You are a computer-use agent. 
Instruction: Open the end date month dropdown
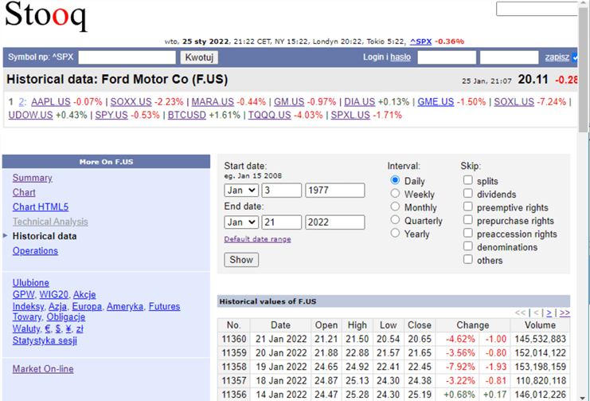(241, 222)
